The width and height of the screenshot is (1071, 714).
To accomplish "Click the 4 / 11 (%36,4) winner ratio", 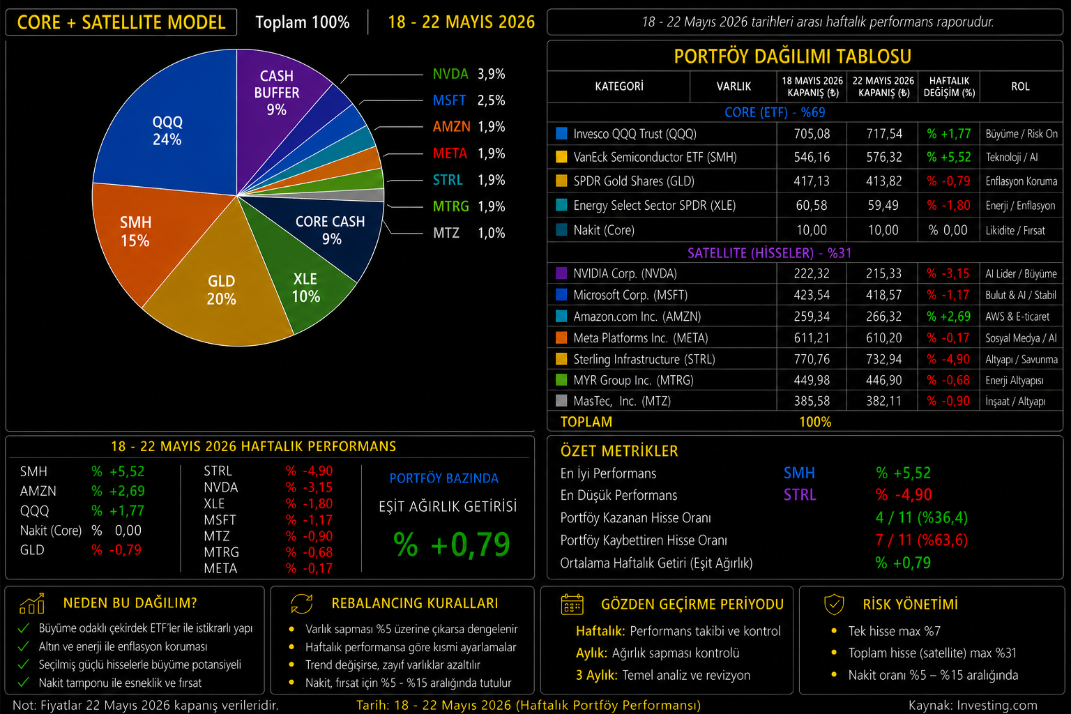I will pos(922,517).
